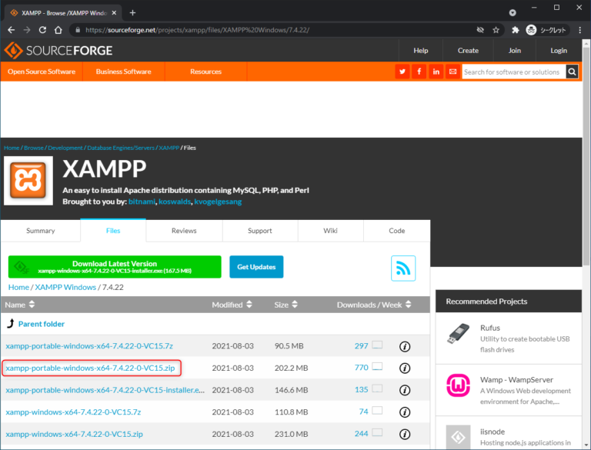Image resolution: width=591 pixels, height=450 pixels.
Task: Open SourceForge LinkedIn icon
Action: click(436, 72)
